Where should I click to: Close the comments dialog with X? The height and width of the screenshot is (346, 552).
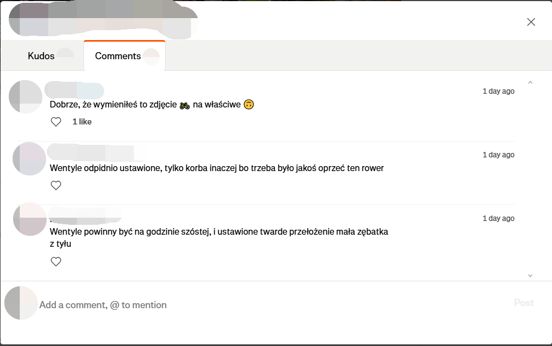[531, 22]
